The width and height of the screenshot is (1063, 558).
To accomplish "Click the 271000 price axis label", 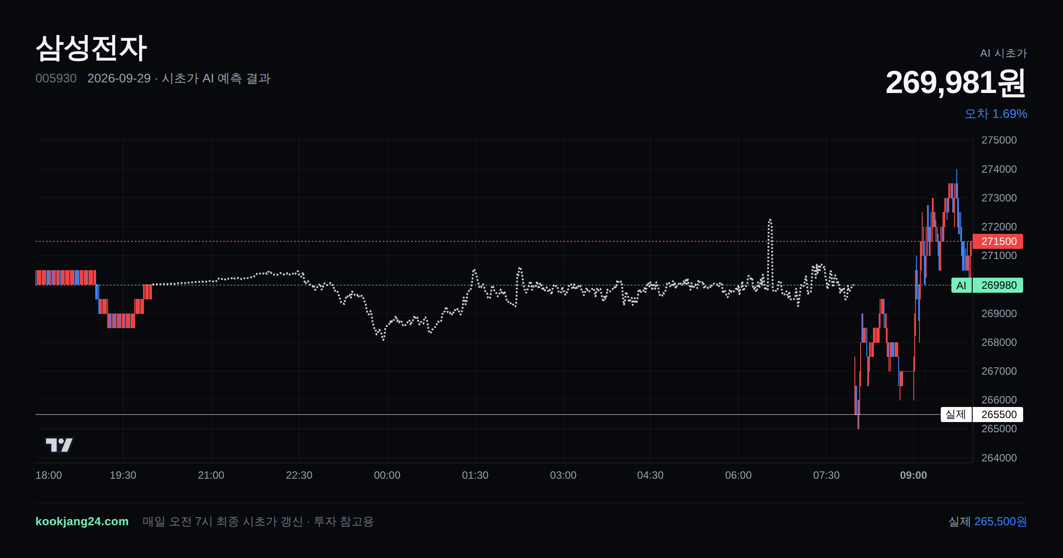I will [999, 256].
